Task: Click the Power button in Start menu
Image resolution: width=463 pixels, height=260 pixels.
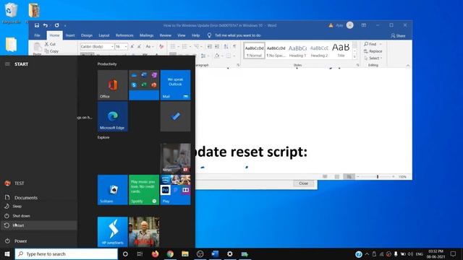Action: pyautogui.click(x=38, y=240)
